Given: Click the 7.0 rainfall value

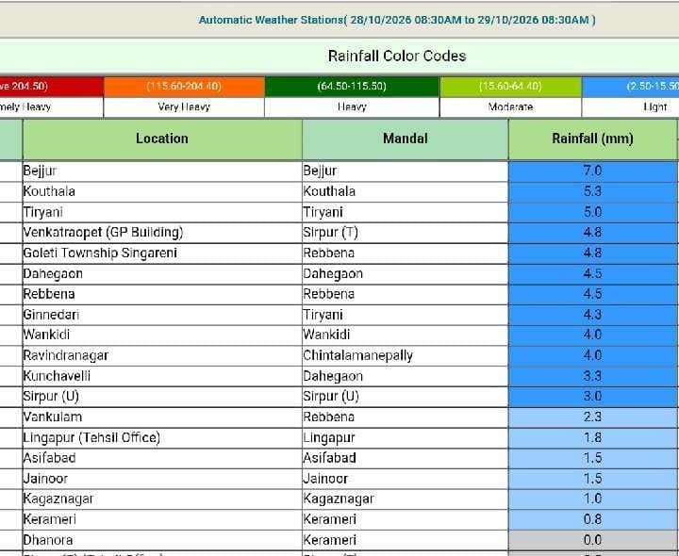Looking at the screenshot, I should [592, 171].
